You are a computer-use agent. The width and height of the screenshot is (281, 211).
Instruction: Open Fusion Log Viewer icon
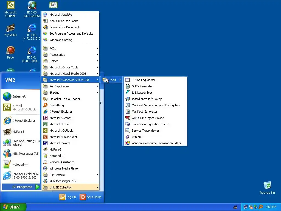point(127,80)
